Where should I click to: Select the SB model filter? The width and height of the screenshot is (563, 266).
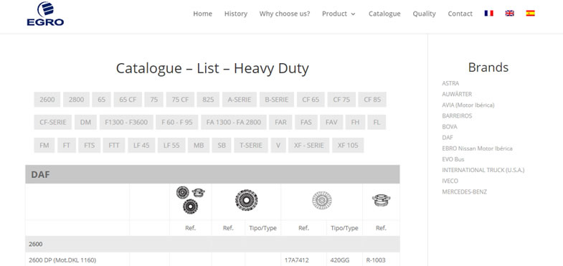(222, 146)
